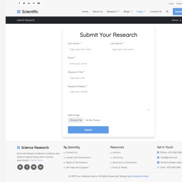
Task: Click the Choose File button
Action: (76, 120)
